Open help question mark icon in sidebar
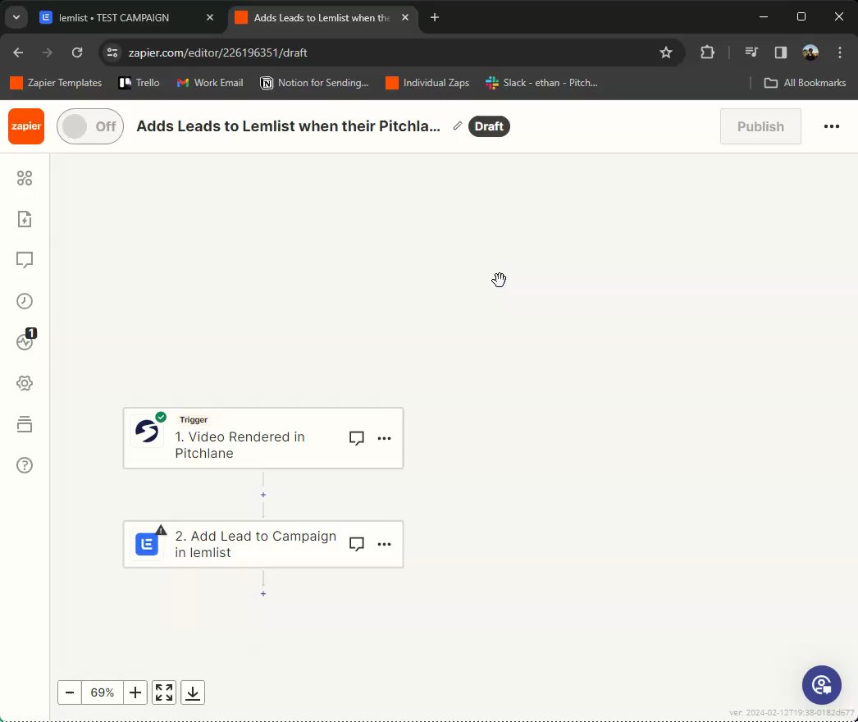Screen dimensions: 858x722 25,465
